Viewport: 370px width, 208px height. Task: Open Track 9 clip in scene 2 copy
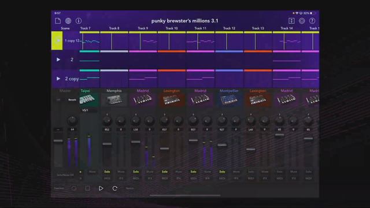tap(143, 80)
